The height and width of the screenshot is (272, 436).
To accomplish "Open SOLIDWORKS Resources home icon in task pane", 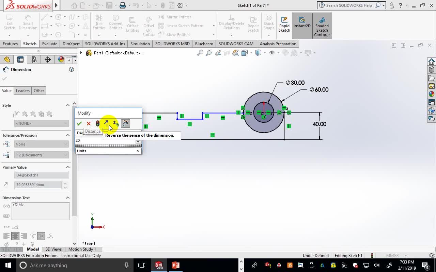I will tap(432, 62).
